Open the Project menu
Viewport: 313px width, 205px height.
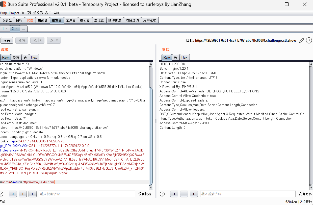14,13
